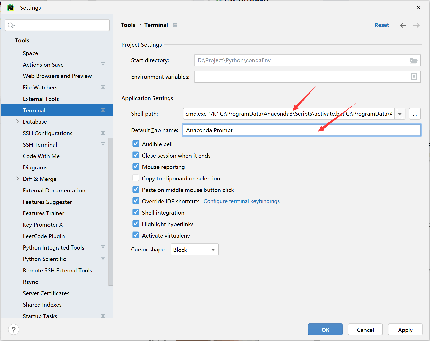The height and width of the screenshot is (341, 430).
Task: Toggle Paste on middle mouse button click
Action: click(x=136, y=190)
